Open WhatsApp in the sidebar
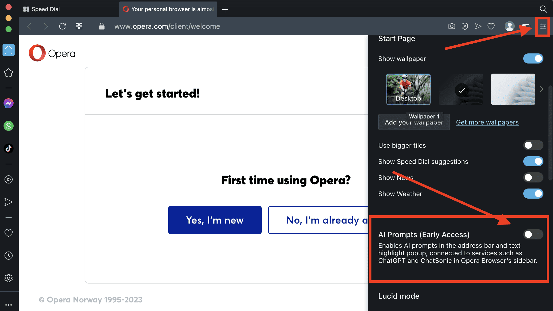The image size is (553, 311). [x=9, y=126]
